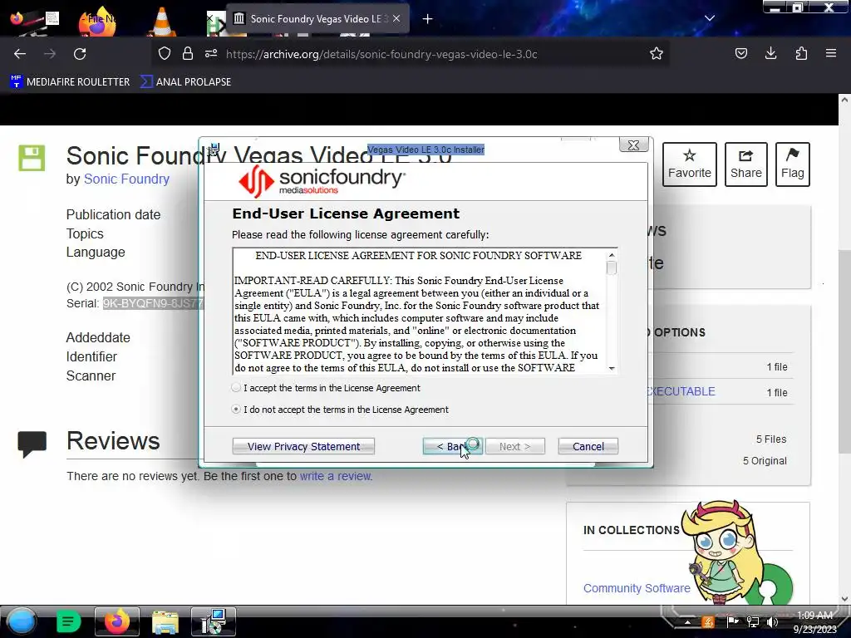Image resolution: width=851 pixels, height=638 pixels.
Task: Bookmark this page with the star icon
Action: click(x=657, y=53)
